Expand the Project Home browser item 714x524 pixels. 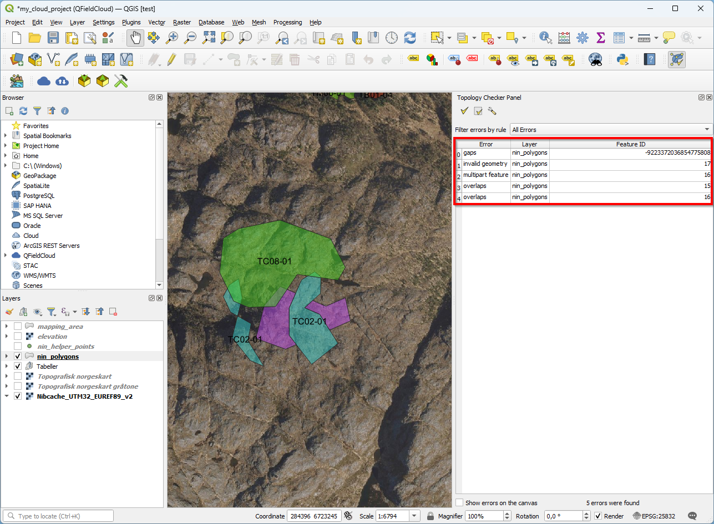(x=6, y=146)
